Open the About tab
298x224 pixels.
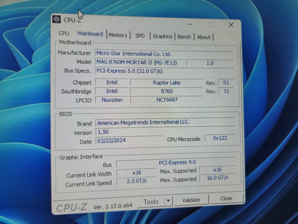[x=204, y=37]
